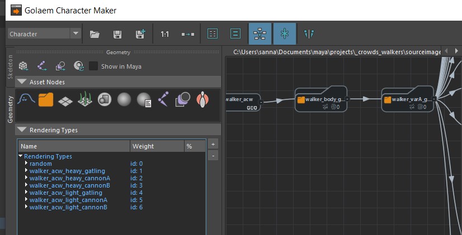The width and height of the screenshot is (462, 235).
Task: Collapse the Rendering Types tree root
Action: (21, 156)
